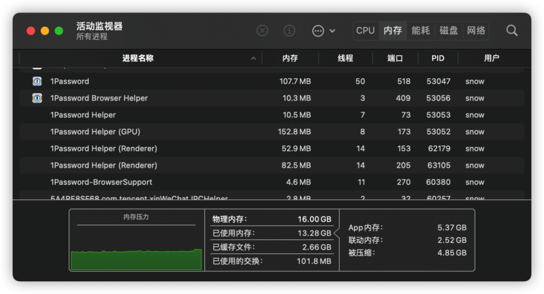Switch to the 网络 tab
This screenshot has width=544, height=294.
coord(476,31)
